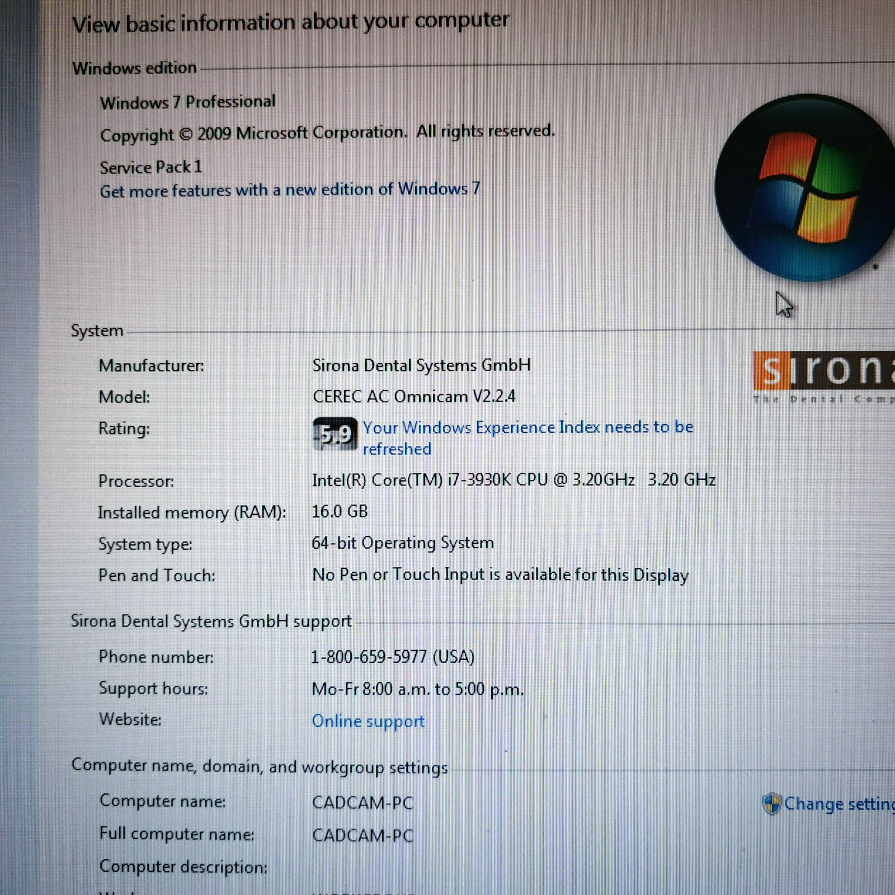The height and width of the screenshot is (895, 895).
Task: Click the 'Processor:' label
Action: (x=136, y=481)
